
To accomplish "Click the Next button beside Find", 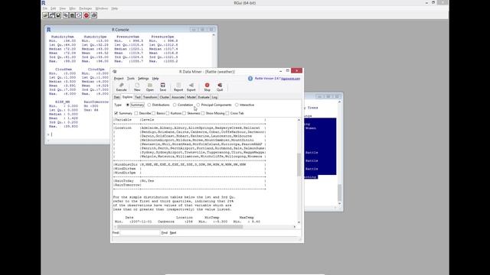I will pyautogui.click(x=173, y=233).
